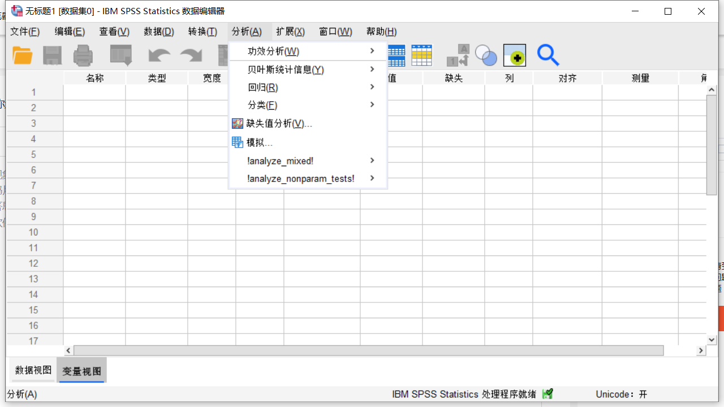Screen dimensions: 724x407
Task: Switch to the 数据视图 tab
Action: (x=33, y=370)
